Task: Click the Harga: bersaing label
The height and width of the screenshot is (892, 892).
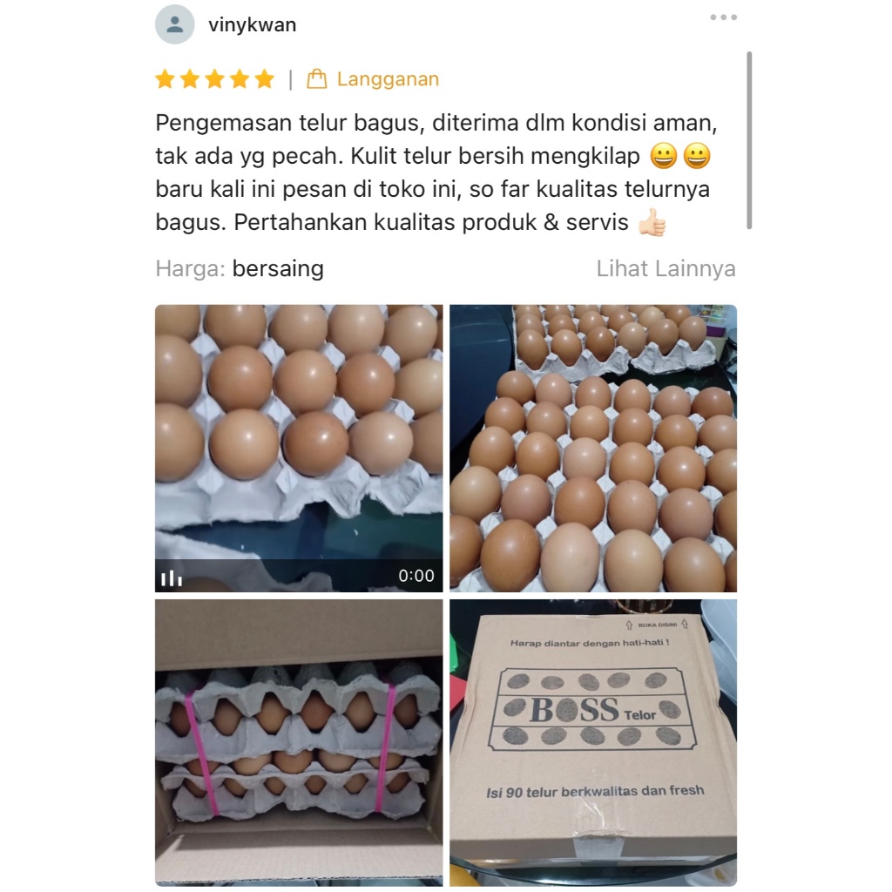Action: coord(240,268)
